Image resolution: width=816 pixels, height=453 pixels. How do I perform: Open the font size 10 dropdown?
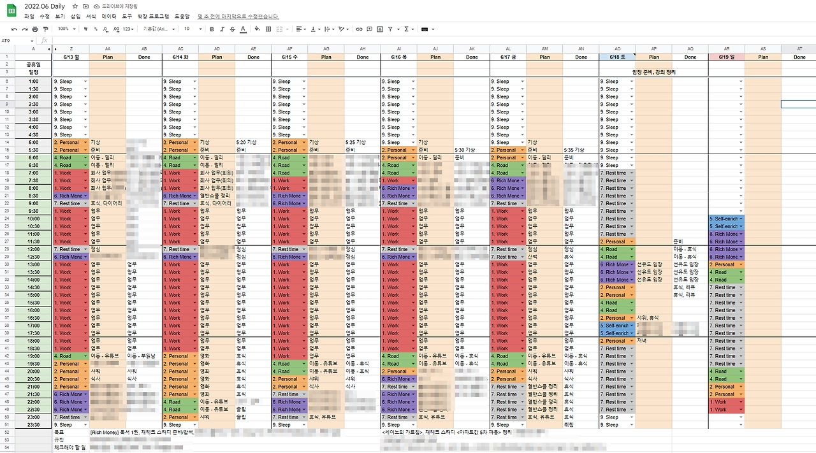click(x=193, y=29)
